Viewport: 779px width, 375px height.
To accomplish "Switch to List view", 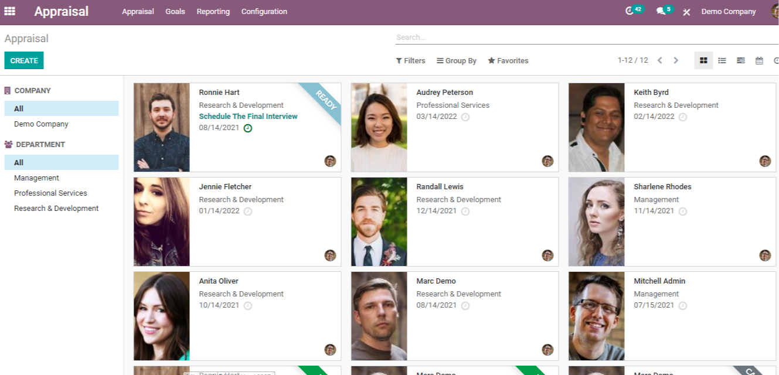I will pyautogui.click(x=722, y=60).
